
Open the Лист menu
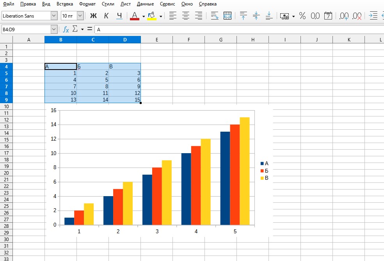[125, 4]
